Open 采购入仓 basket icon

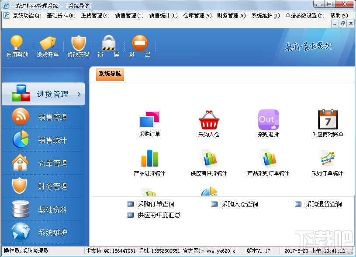point(209,120)
